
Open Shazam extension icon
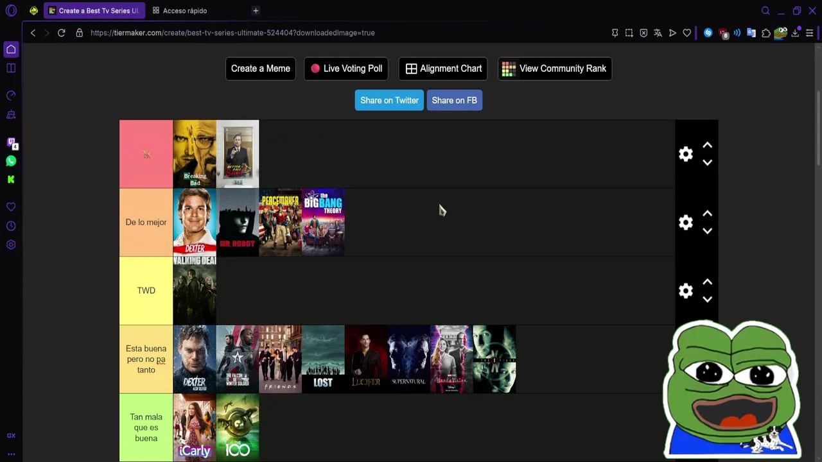pyautogui.click(x=708, y=33)
